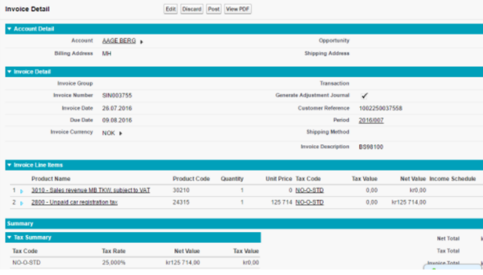Click net value kr0,00 in line 1
Viewport: 483px width, 275px height.
point(418,191)
